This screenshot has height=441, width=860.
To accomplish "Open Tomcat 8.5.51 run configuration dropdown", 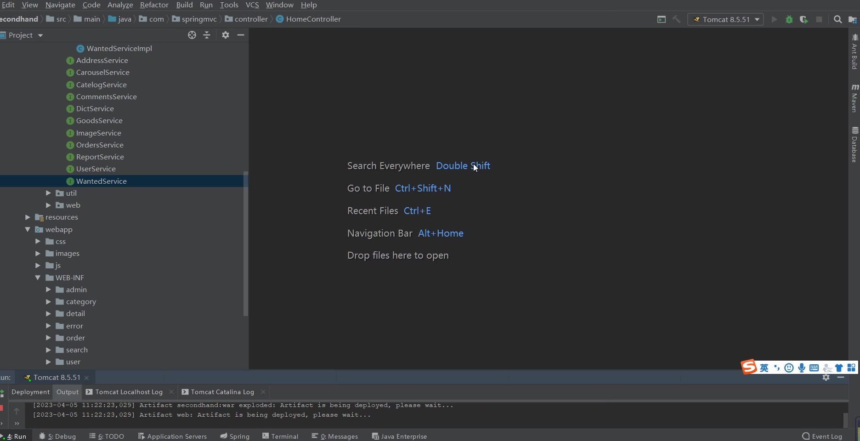I will (x=725, y=19).
